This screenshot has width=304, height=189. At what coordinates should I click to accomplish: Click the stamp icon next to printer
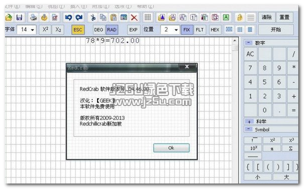click(44, 17)
